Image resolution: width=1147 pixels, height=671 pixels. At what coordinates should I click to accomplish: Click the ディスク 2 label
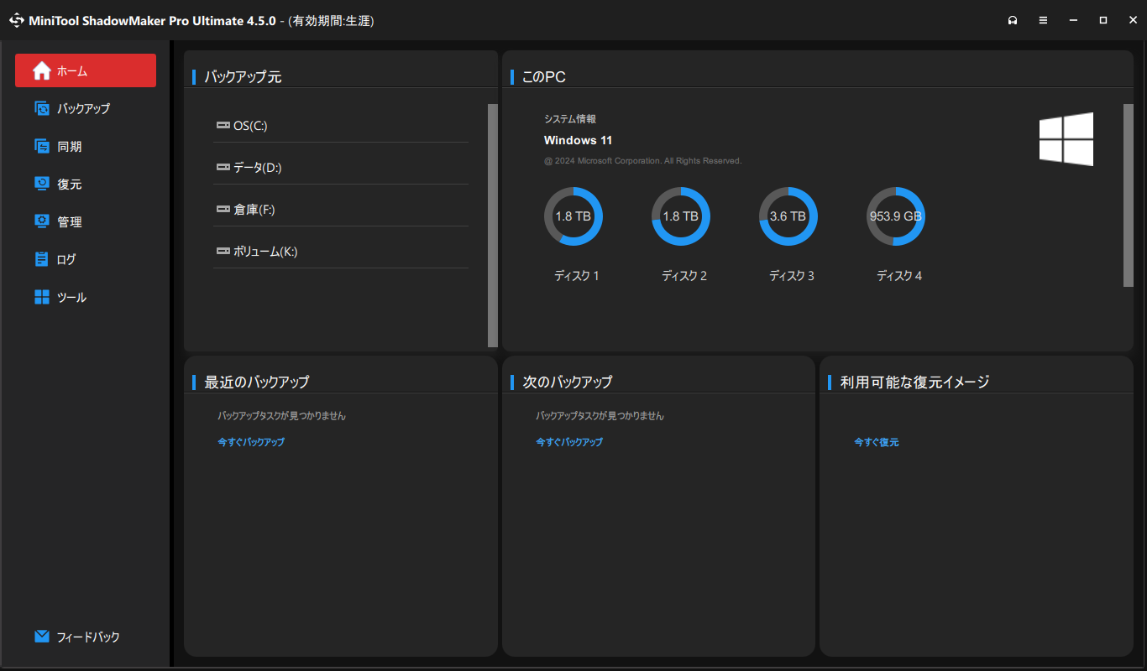tap(684, 276)
